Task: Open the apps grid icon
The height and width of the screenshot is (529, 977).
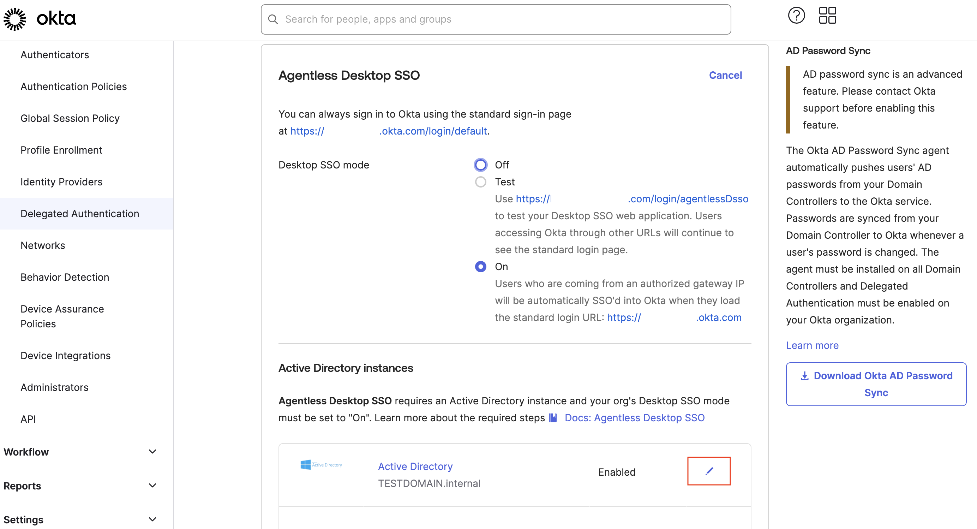Action: (827, 16)
